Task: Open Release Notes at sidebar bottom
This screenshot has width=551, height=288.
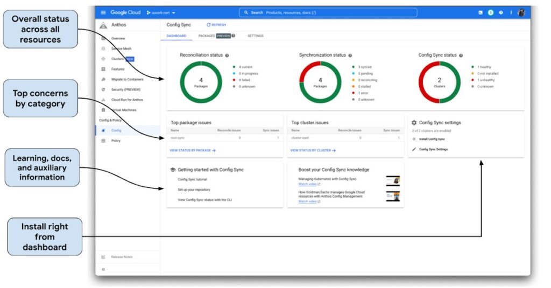Action: click(x=122, y=257)
